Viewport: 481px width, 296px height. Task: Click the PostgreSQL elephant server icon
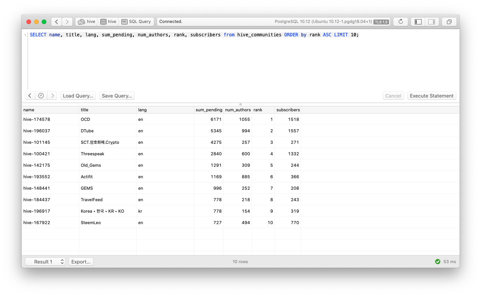pos(81,22)
